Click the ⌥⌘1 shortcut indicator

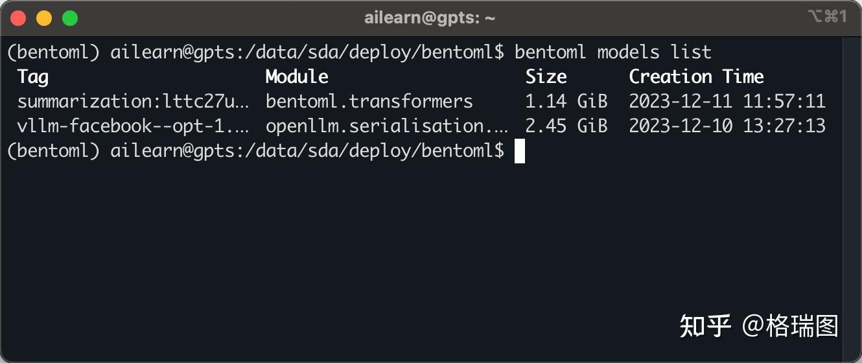coord(827,18)
